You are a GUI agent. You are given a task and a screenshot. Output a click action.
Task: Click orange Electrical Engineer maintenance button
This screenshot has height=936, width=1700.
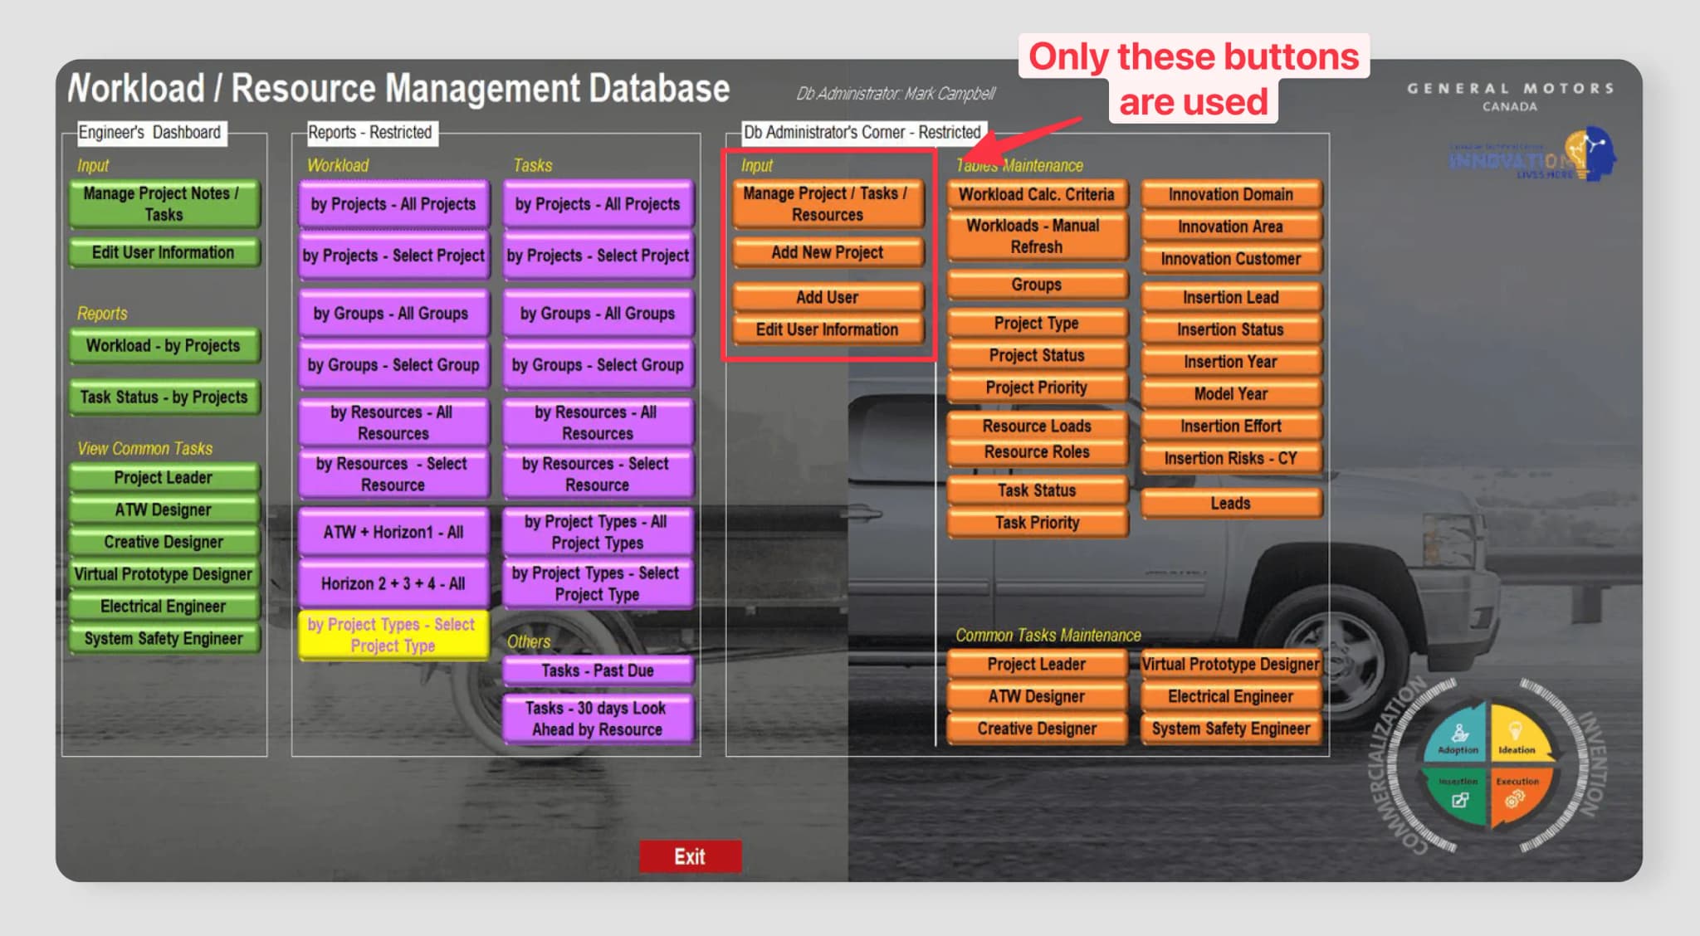1231,696
